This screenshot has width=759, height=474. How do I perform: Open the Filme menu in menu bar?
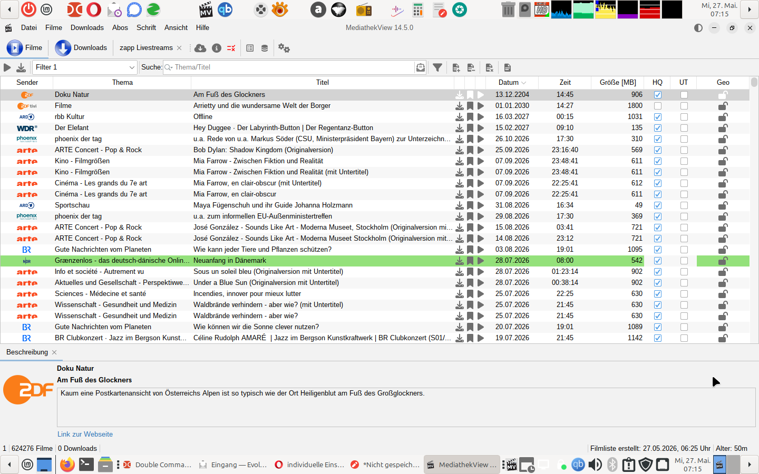coord(54,28)
